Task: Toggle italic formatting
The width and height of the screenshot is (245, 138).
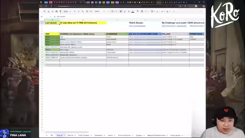Action: tap(125, 11)
